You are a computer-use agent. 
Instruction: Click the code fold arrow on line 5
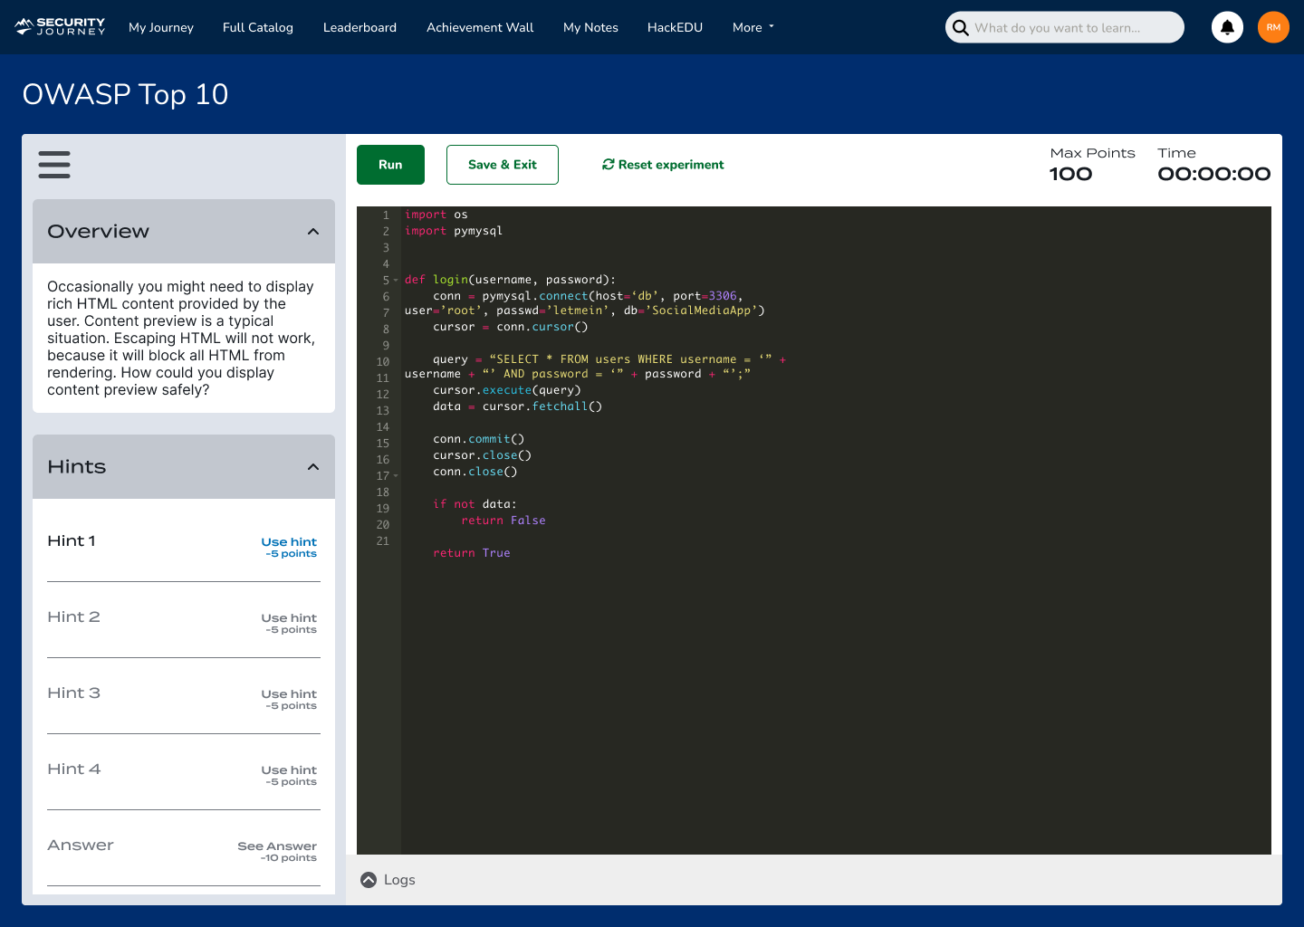click(x=394, y=280)
